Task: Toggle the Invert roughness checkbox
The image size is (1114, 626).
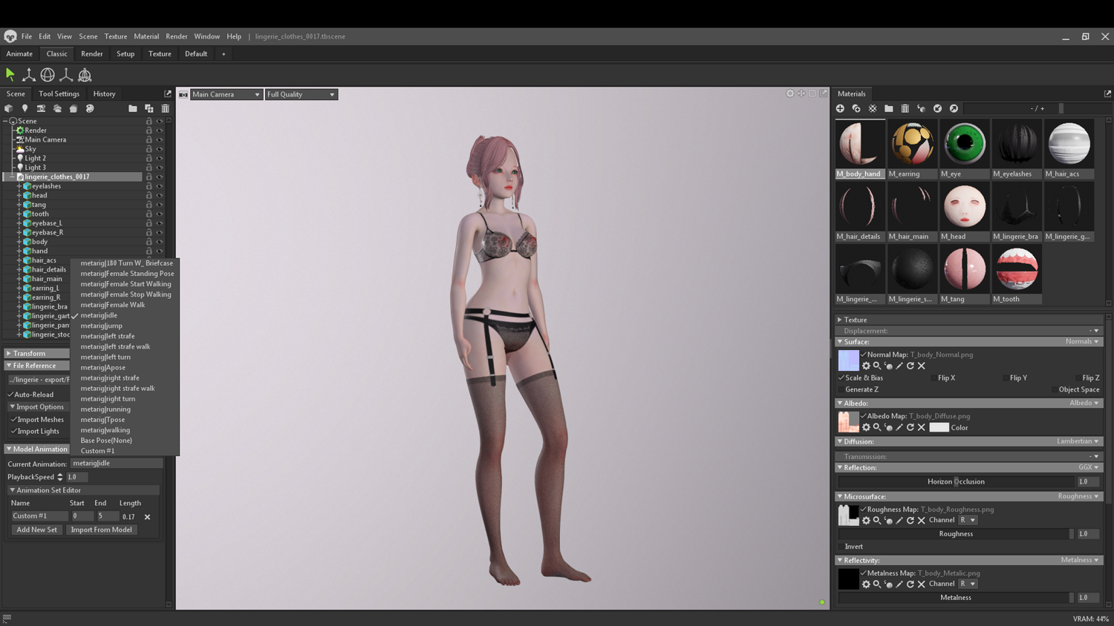Action: pos(841,547)
